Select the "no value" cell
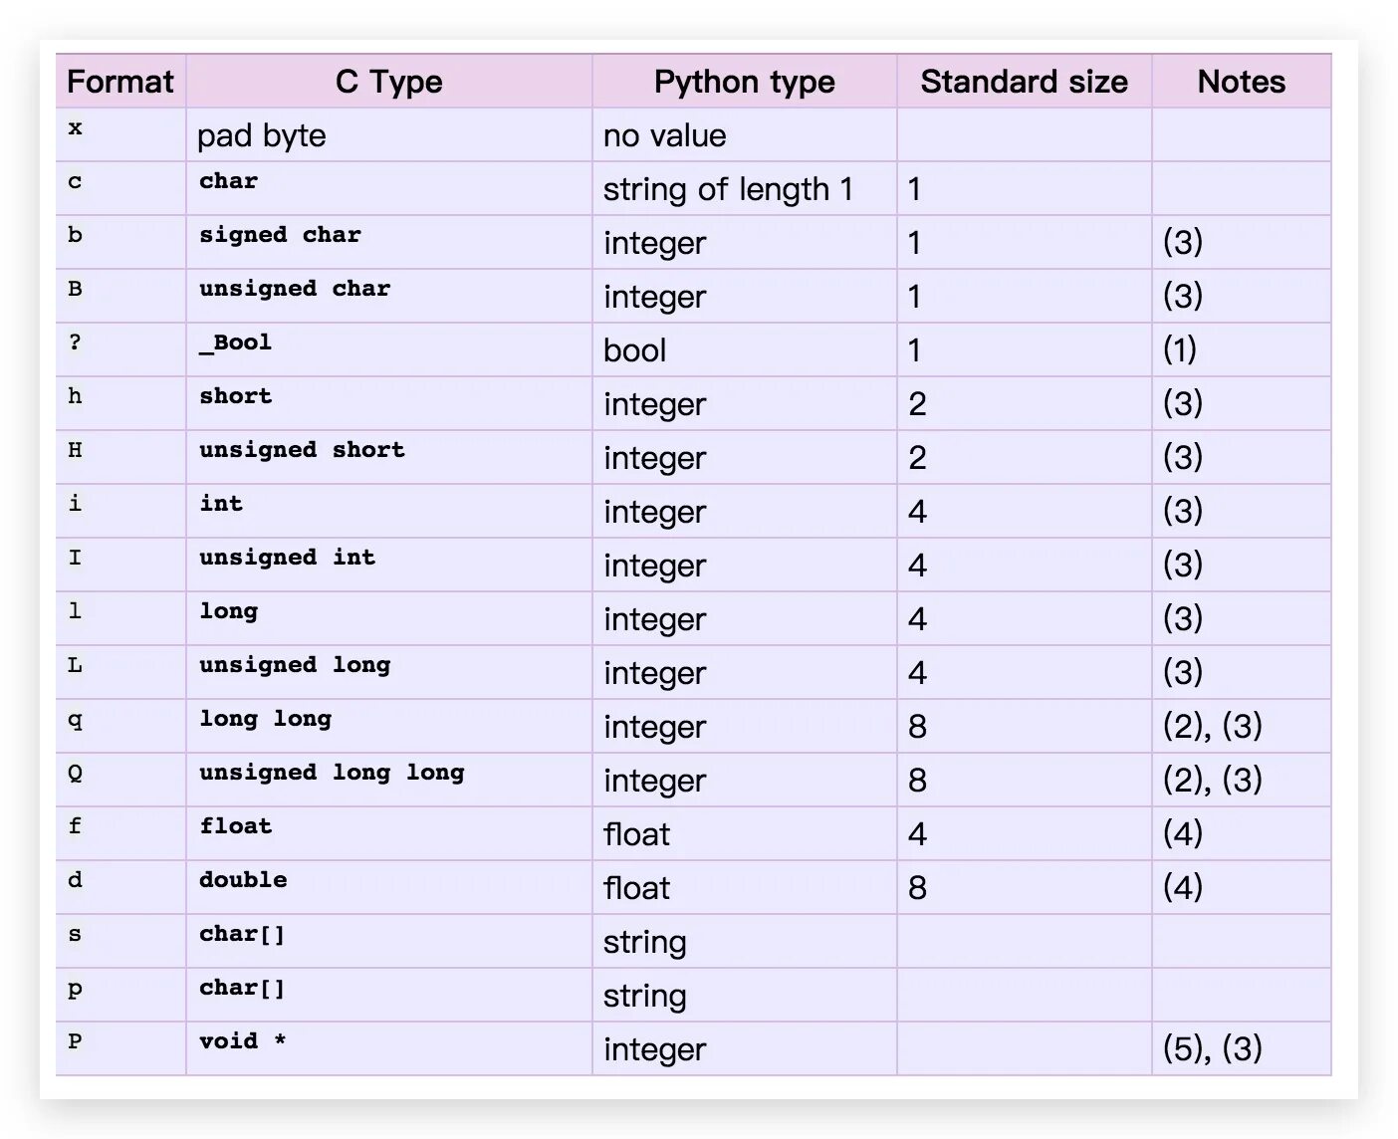Viewport: 1398px width, 1139px height. 665,135
